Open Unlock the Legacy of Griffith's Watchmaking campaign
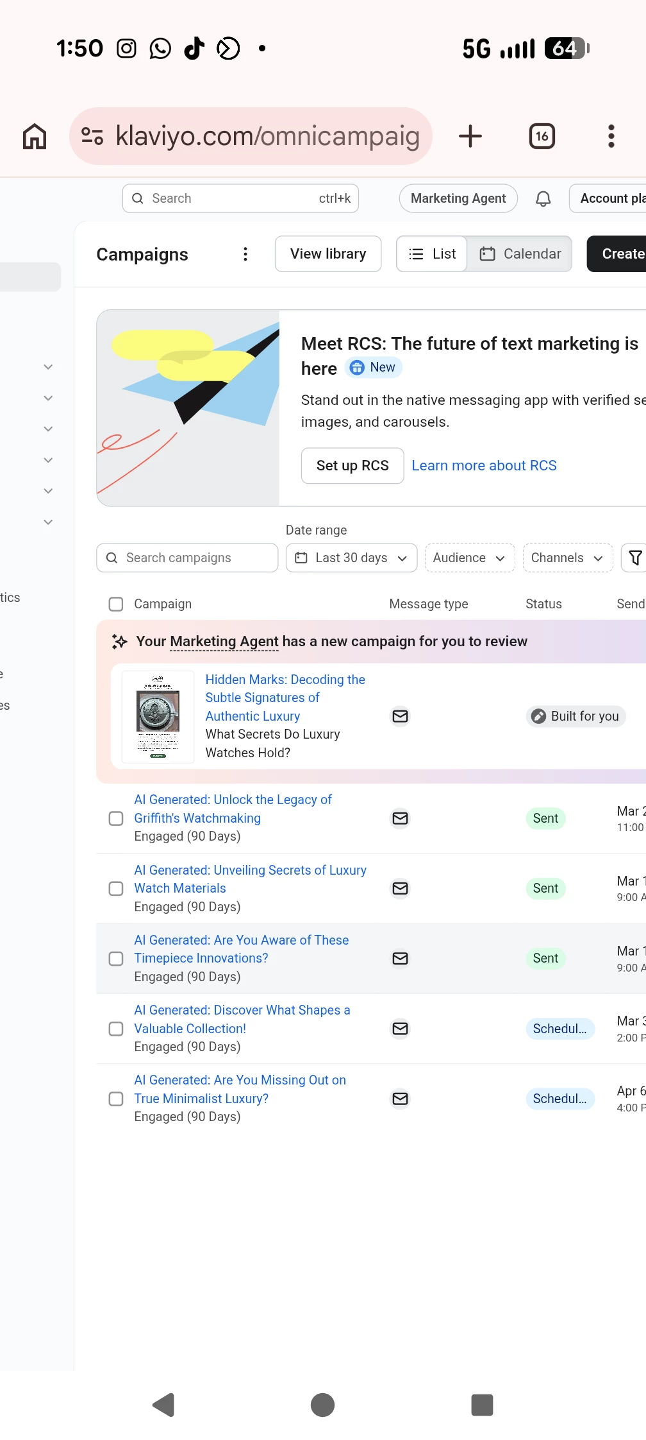This screenshot has height=1440, width=646. [x=233, y=809]
